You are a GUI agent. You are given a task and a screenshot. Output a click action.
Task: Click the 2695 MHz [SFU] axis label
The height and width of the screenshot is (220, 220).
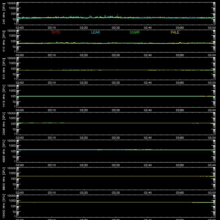pos(4,123)
